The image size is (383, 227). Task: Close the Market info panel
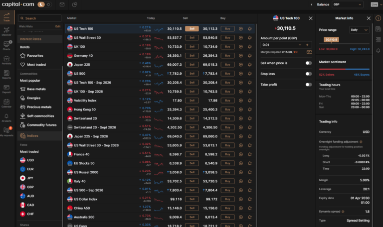(x=369, y=18)
